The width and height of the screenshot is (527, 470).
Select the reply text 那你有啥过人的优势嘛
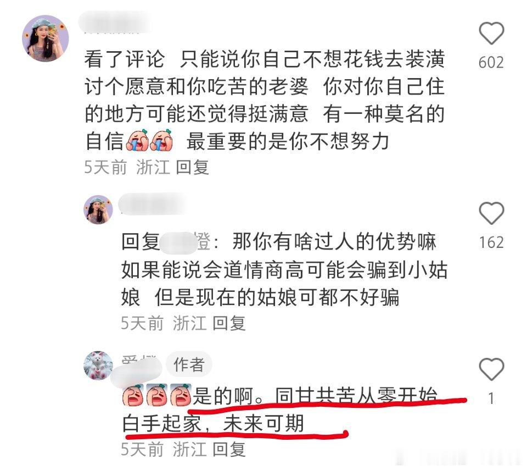[334, 242]
